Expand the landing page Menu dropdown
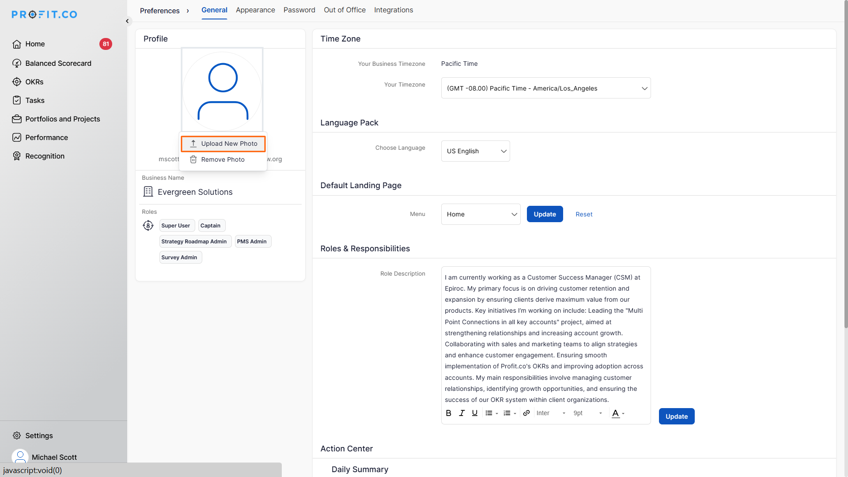Viewport: 848px width, 477px height. (x=481, y=214)
